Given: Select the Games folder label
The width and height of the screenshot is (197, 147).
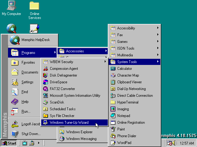Looking at the screenshot, I should click(123, 42).
